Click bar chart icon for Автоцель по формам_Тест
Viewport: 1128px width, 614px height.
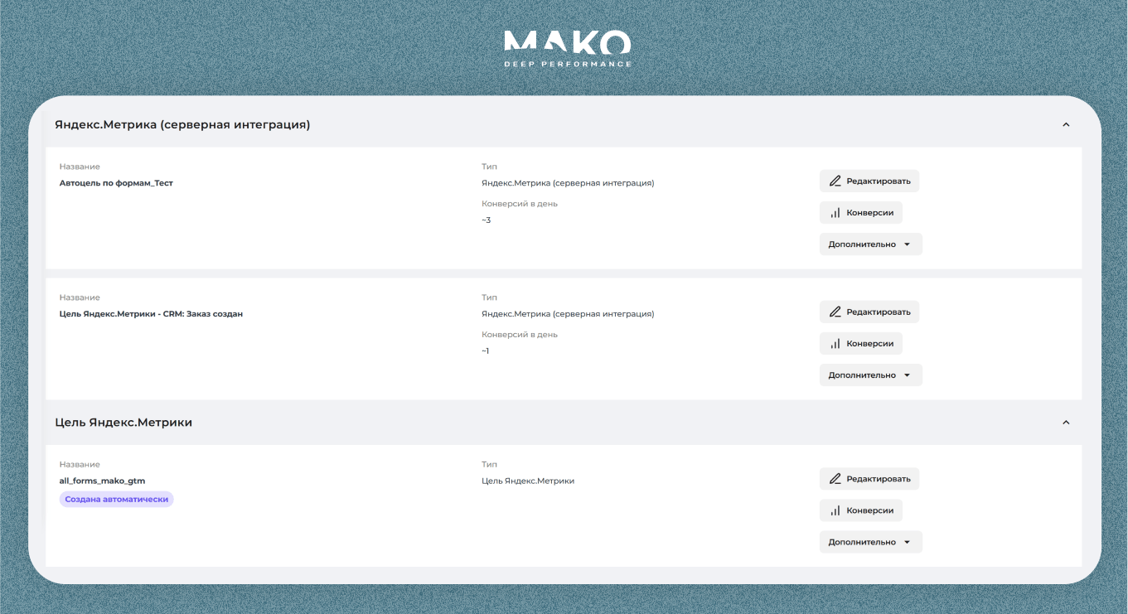(835, 213)
